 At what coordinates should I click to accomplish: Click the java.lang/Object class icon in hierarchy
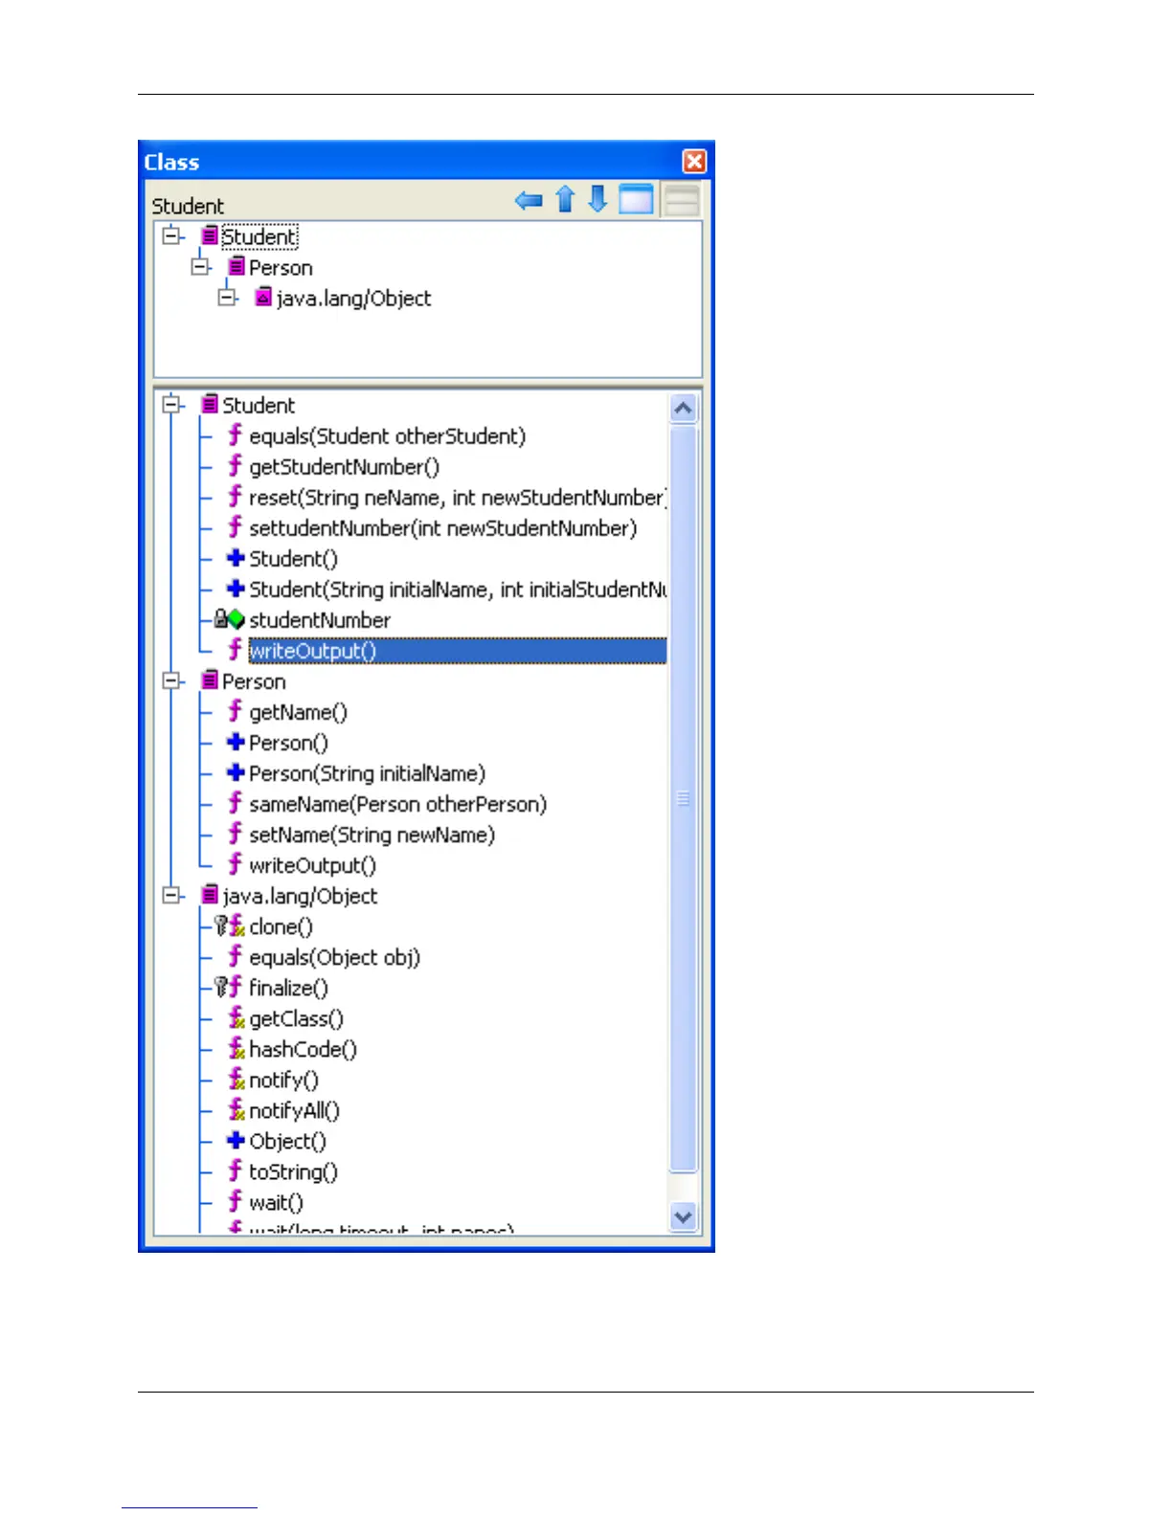[x=263, y=298]
